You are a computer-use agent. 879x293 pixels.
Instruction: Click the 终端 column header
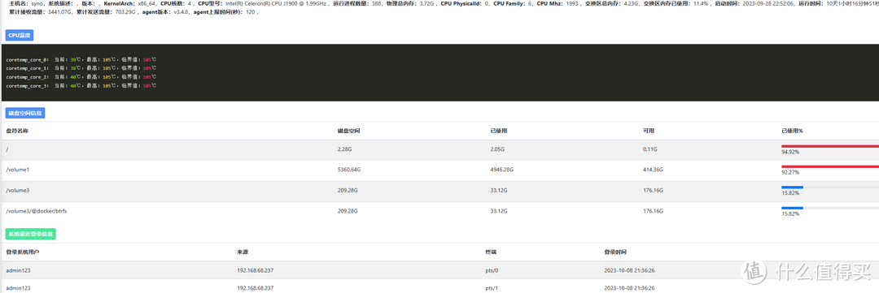(x=491, y=252)
